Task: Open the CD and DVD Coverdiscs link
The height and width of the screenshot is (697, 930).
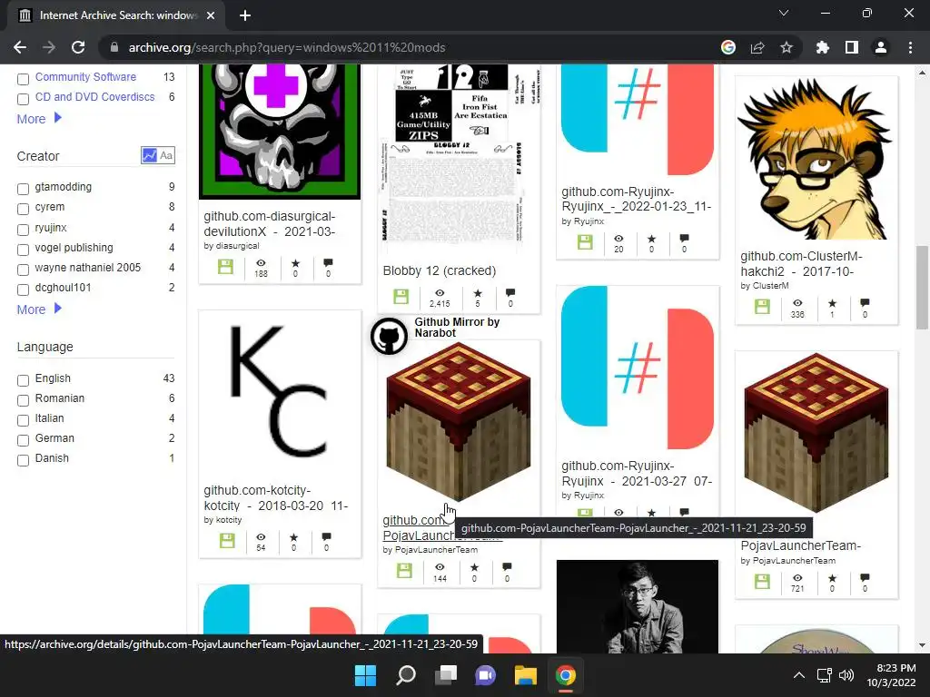Action: point(94,96)
